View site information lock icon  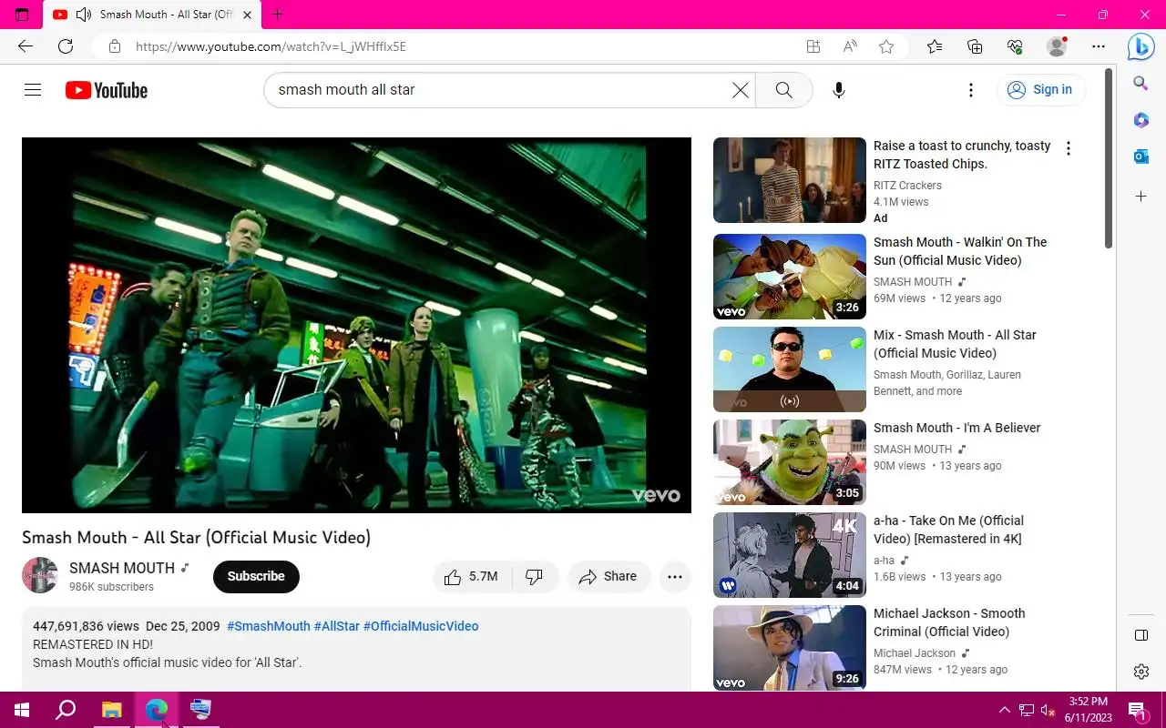pos(114,46)
